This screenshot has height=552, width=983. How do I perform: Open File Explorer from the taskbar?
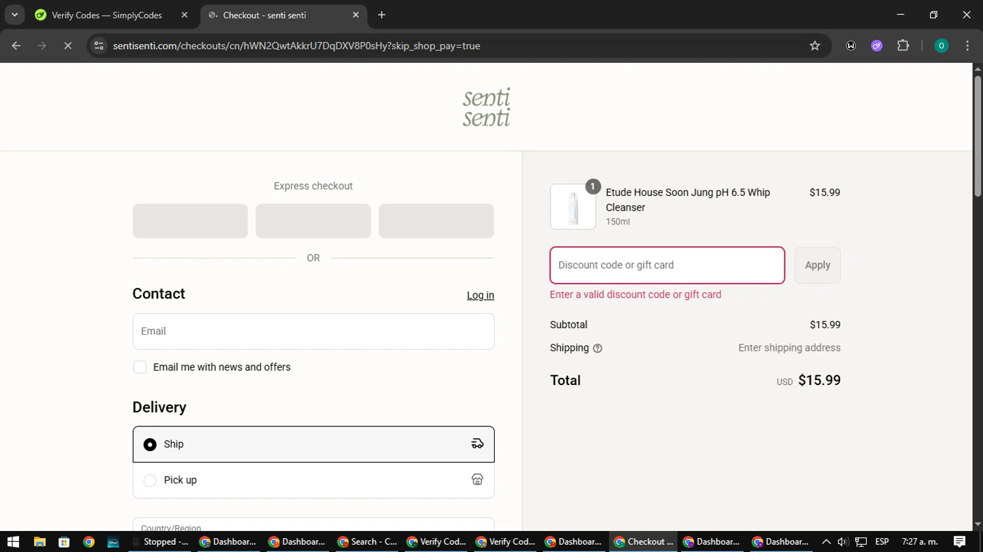39,542
